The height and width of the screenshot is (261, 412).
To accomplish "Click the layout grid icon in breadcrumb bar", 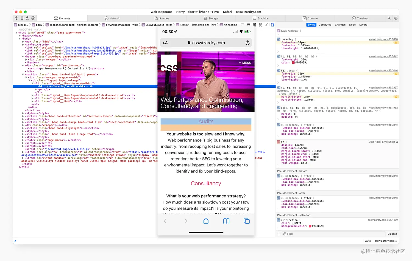I will click(x=260, y=25).
